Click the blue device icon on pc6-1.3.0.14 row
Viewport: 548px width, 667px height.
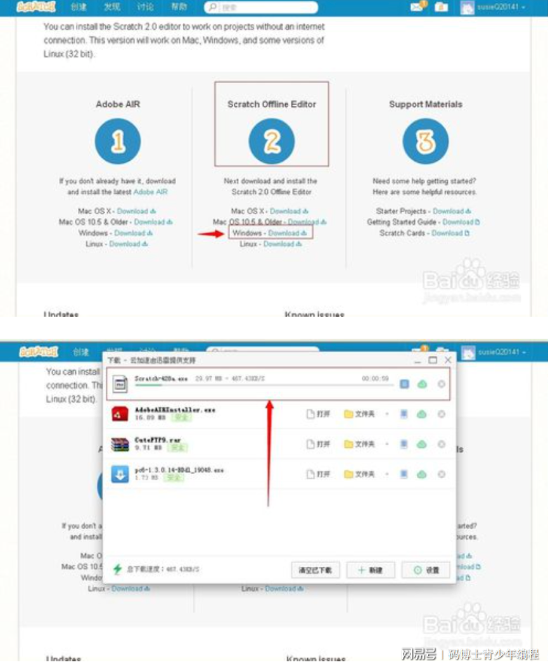point(404,474)
